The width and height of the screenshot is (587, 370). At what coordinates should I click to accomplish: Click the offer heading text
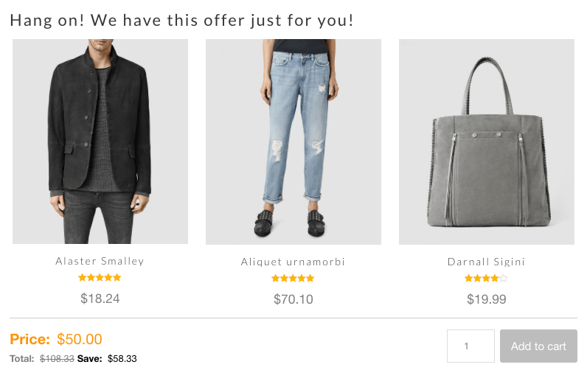point(181,21)
